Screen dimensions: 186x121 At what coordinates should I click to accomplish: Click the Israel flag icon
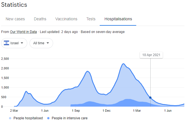[6, 43]
